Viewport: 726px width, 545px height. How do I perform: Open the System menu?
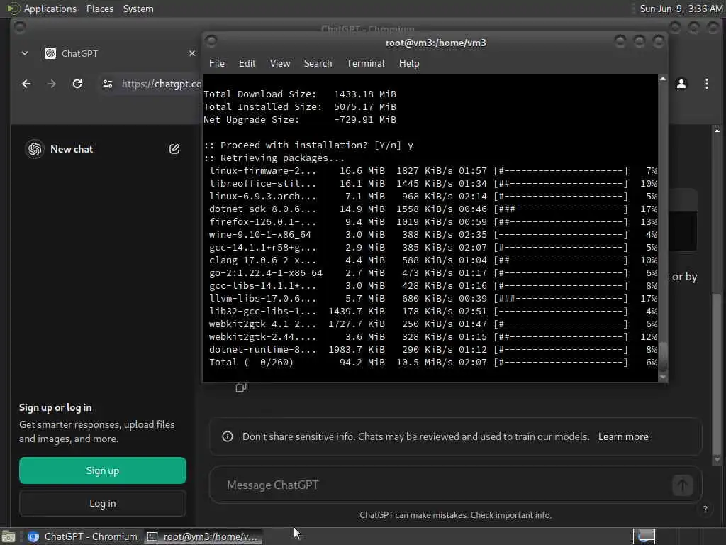click(138, 9)
